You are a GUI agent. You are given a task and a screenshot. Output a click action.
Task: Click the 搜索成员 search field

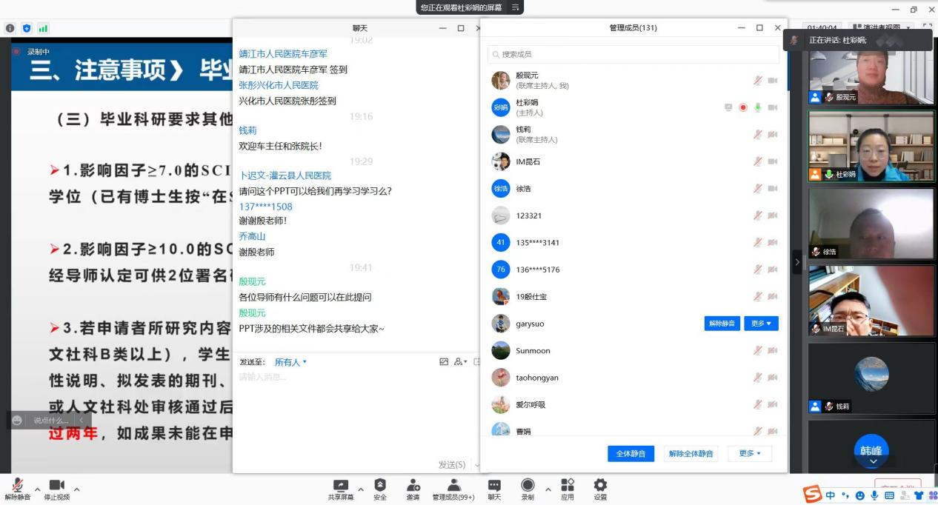pyautogui.click(x=633, y=54)
